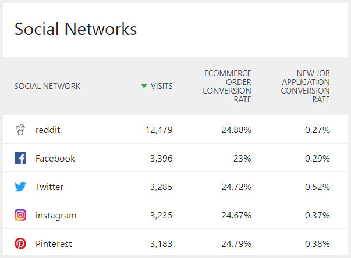Click the Twitter bird icon
Screen dimensions: 351x258
pyautogui.click(x=20, y=187)
